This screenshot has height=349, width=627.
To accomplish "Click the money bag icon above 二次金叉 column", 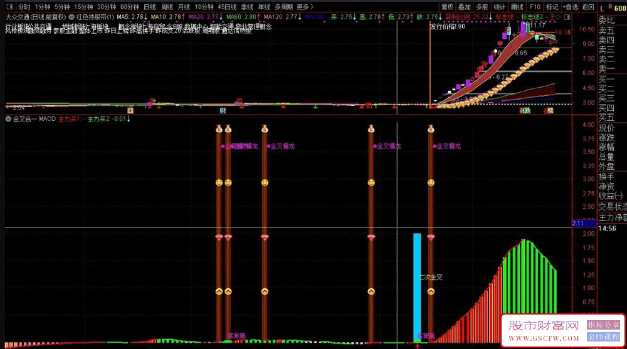I will click(431, 128).
